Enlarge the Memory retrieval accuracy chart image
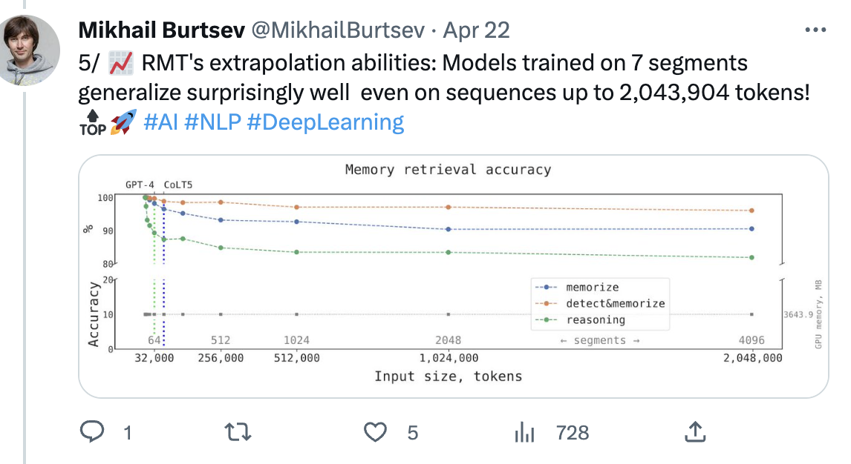The width and height of the screenshot is (851, 464). [x=454, y=276]
